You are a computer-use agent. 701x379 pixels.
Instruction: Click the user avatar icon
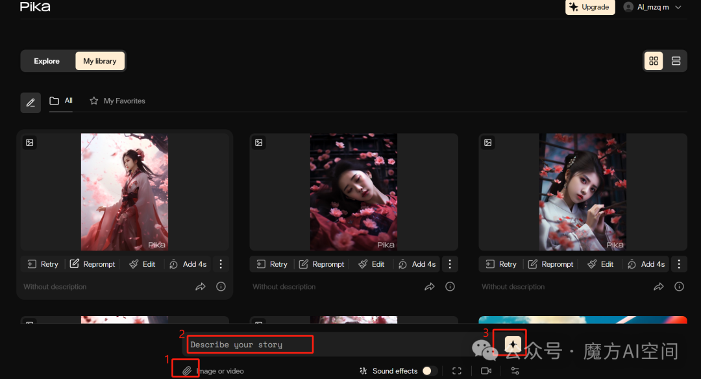(x=628, y=7)
